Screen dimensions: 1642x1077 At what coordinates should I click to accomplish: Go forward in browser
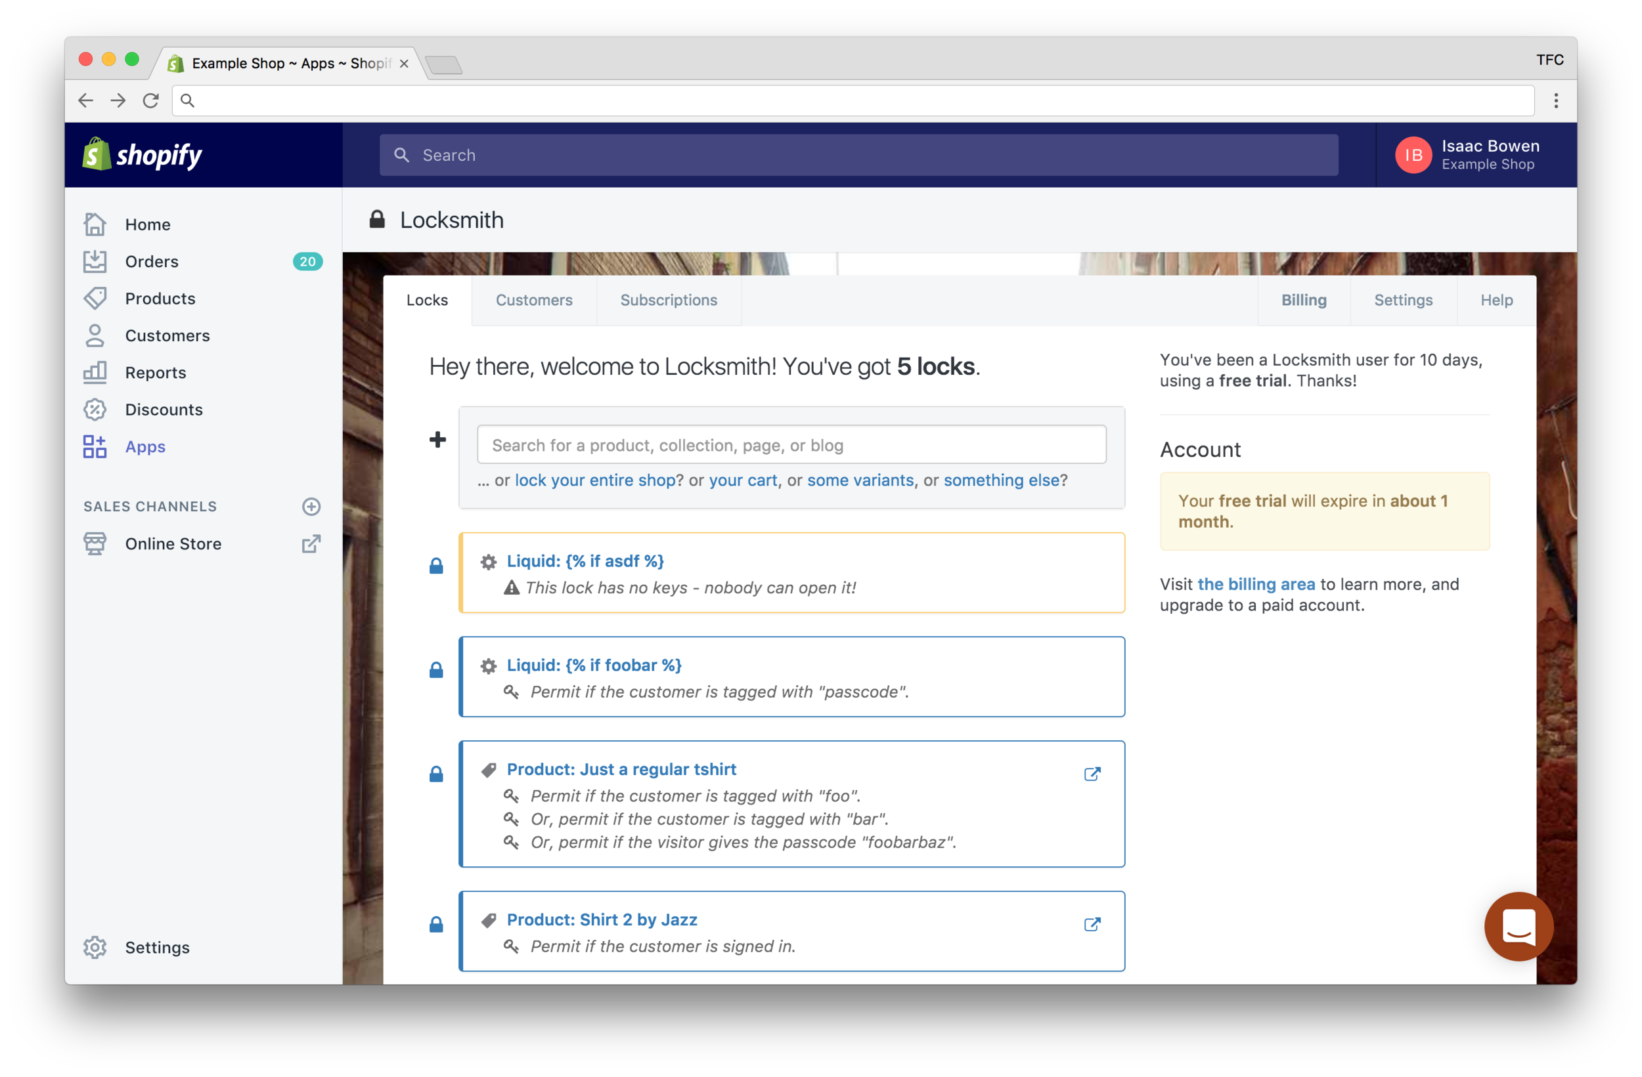click(118, 100)
